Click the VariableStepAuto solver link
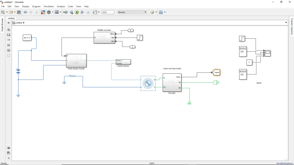The image size is (294, 165). (x=284, y=164)
